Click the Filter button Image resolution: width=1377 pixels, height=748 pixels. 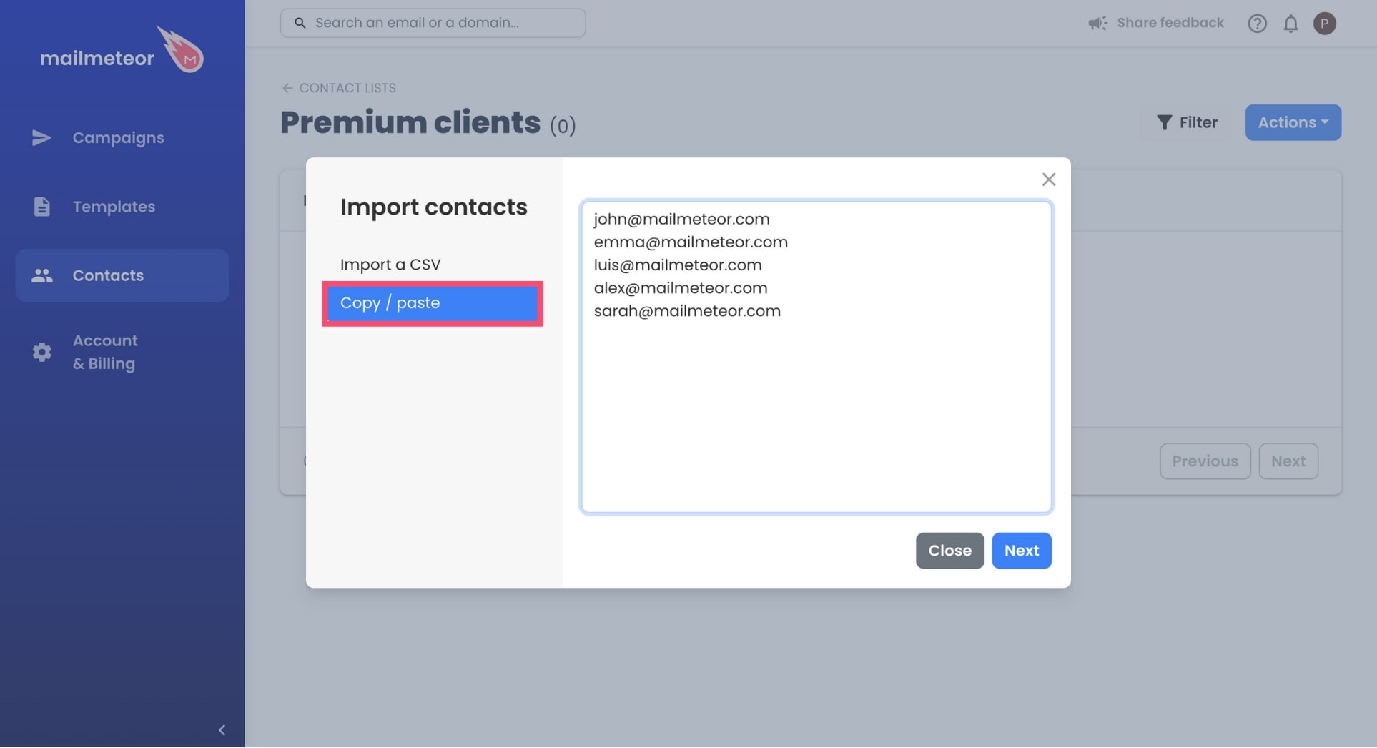point(1187,122)
